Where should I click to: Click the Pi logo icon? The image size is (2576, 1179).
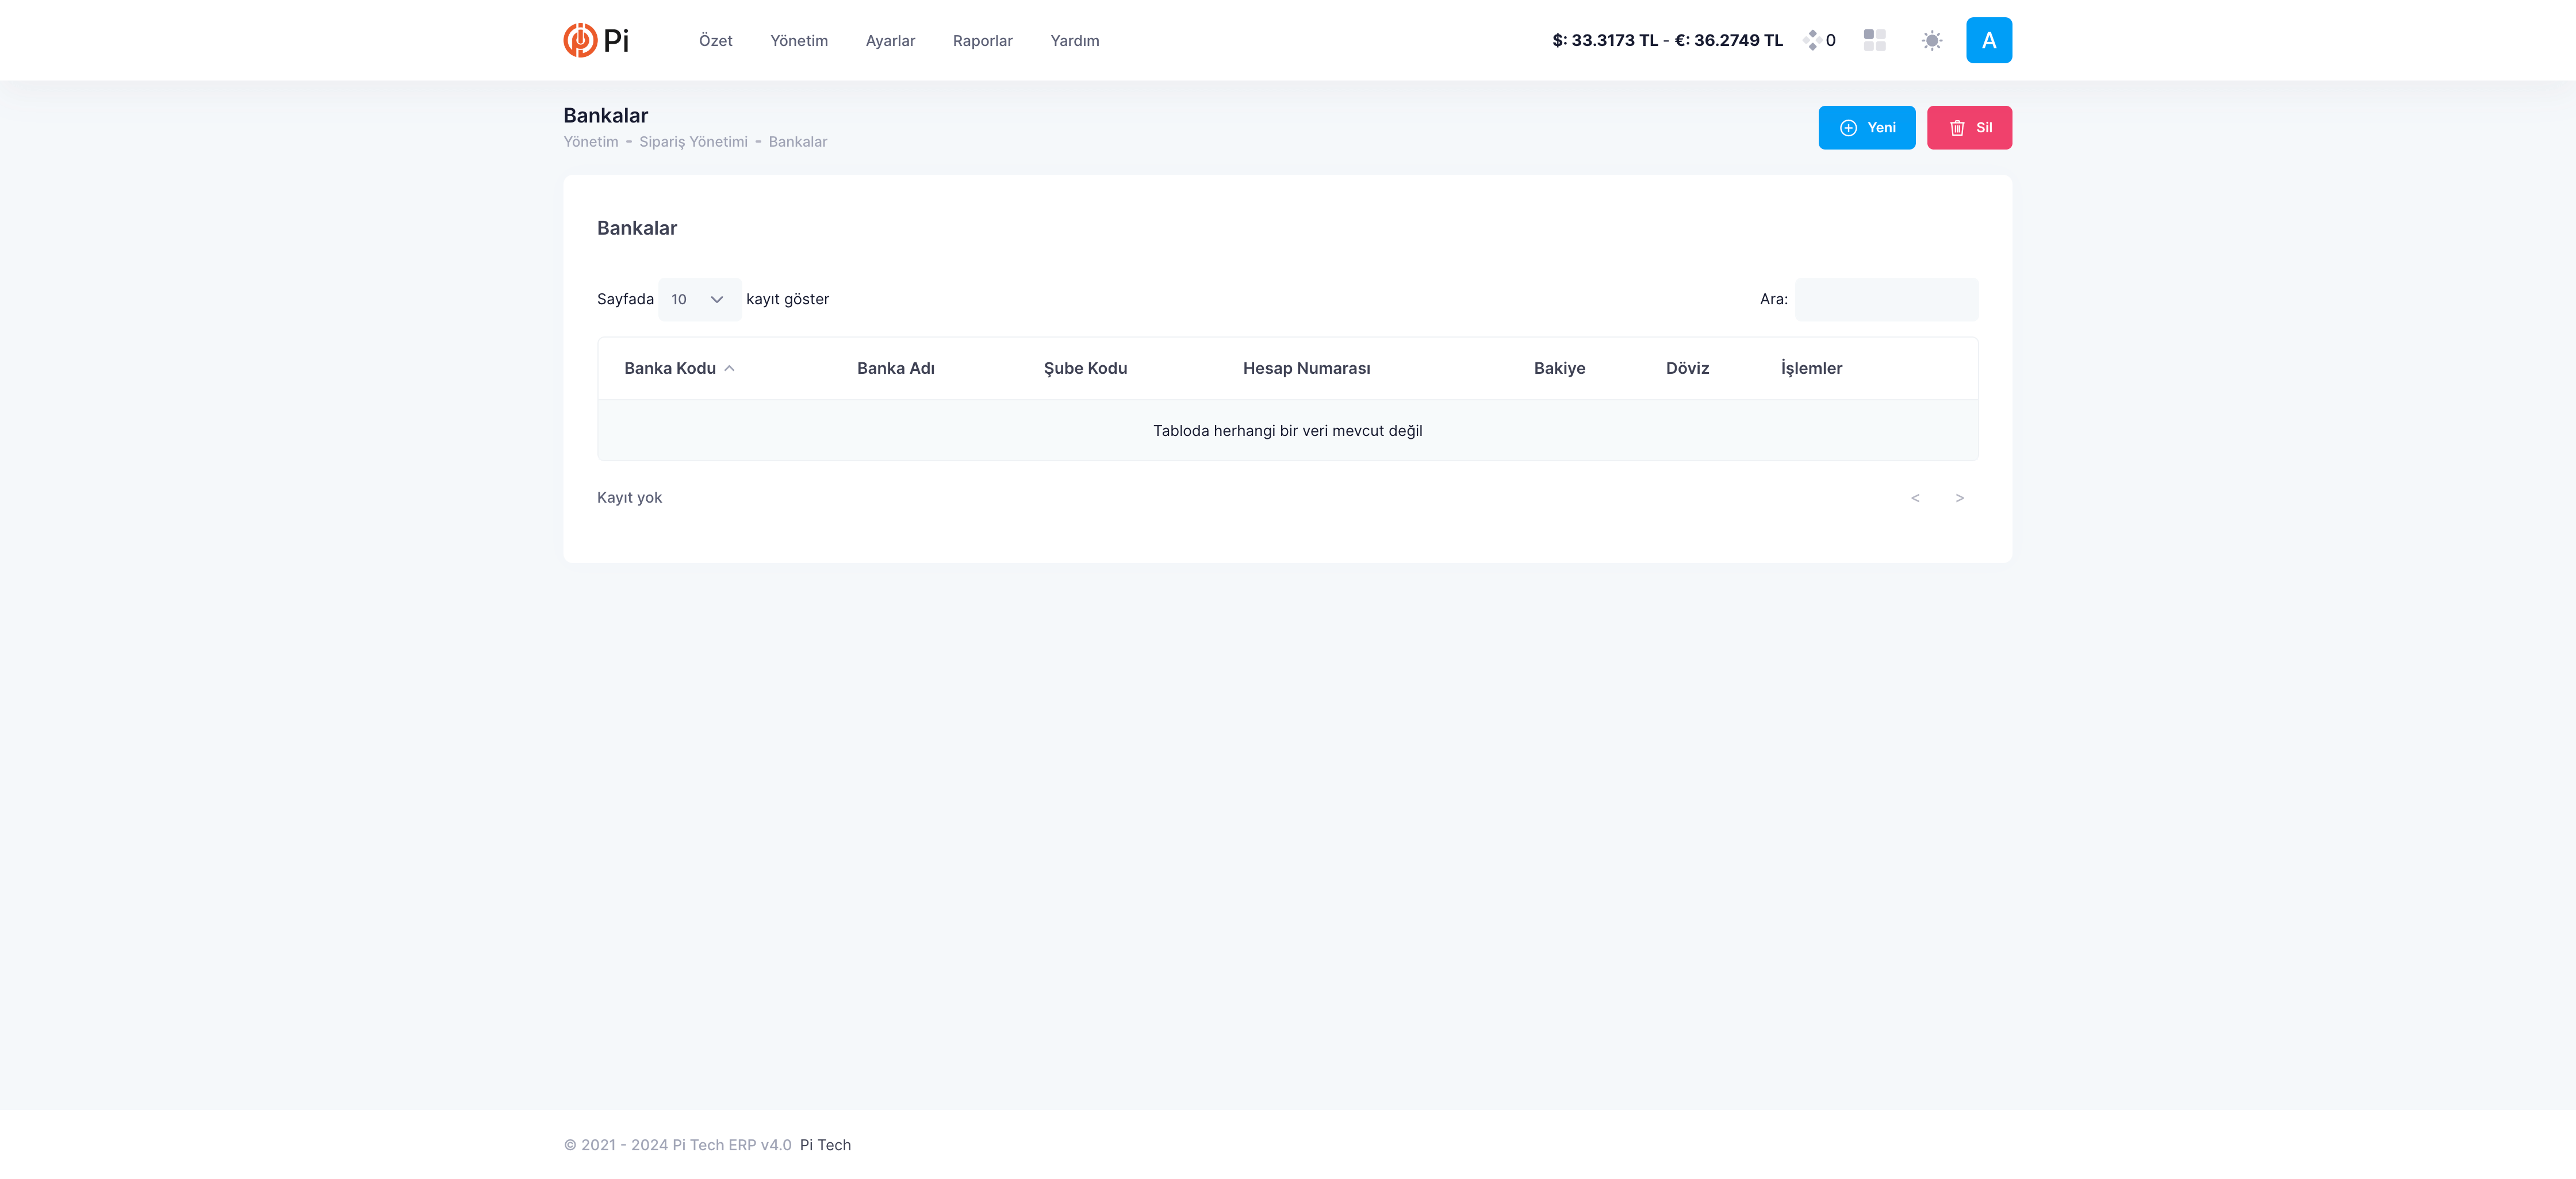tap(580, 40)
